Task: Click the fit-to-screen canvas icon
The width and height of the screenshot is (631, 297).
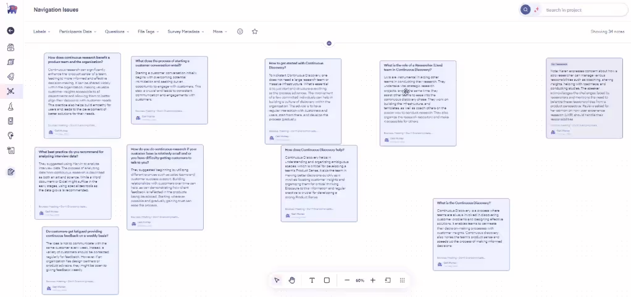Action: coord(388,280)
